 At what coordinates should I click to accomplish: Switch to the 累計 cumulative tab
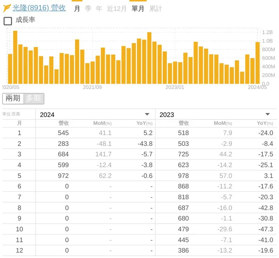(156, 8)
